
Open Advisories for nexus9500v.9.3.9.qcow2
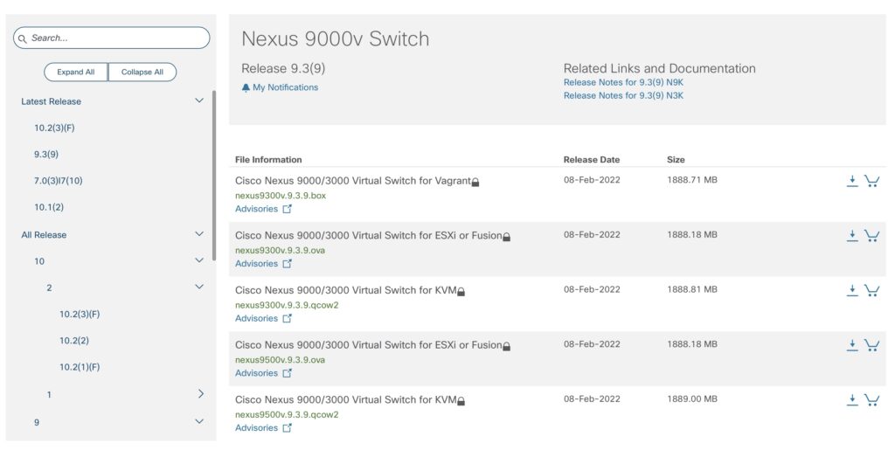pyautogui.click(x=256, y=428)
